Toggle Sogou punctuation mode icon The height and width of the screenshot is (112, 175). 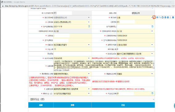pos(160,18)
